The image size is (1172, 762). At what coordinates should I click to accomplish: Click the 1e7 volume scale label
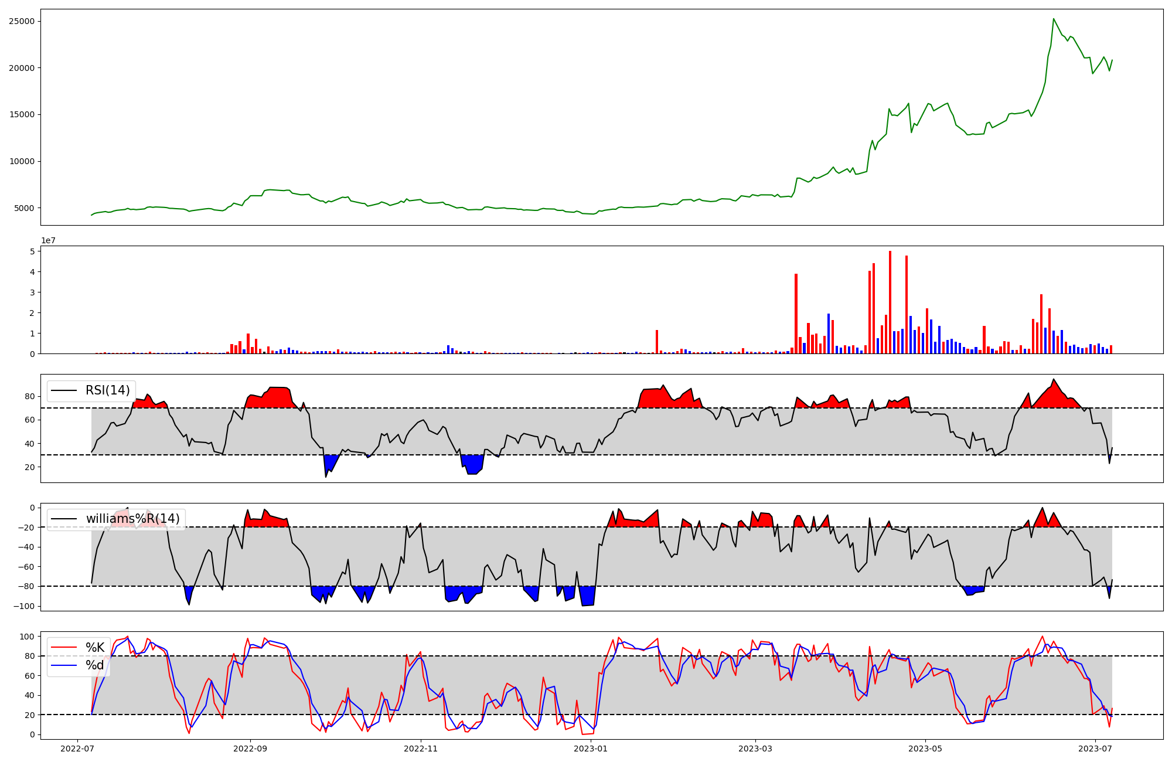pyautogui.click(x=48, y=240)
